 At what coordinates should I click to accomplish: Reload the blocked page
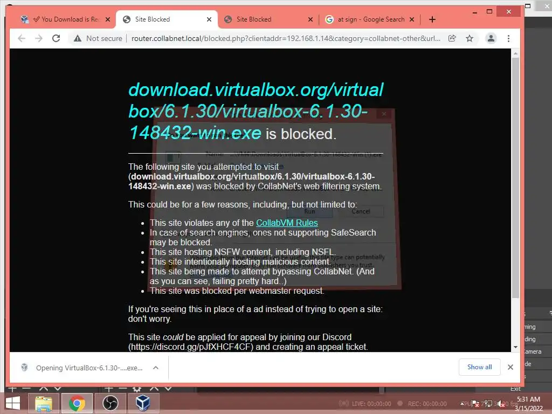[x=56, y=38]
